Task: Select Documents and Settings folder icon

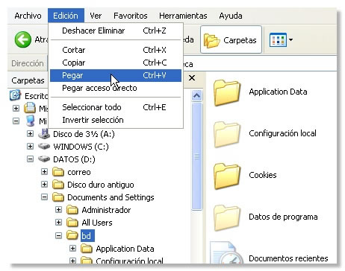Action: pyautogui.click(x=58, y=197)
